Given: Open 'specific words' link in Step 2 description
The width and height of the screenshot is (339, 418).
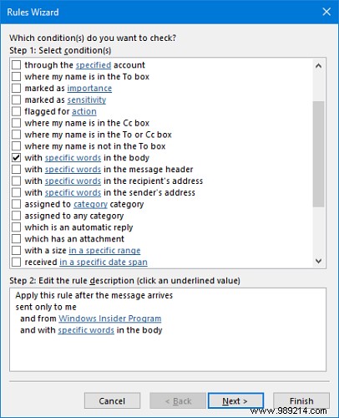Looking at the screenshot, I should click(x=86, y=330).
